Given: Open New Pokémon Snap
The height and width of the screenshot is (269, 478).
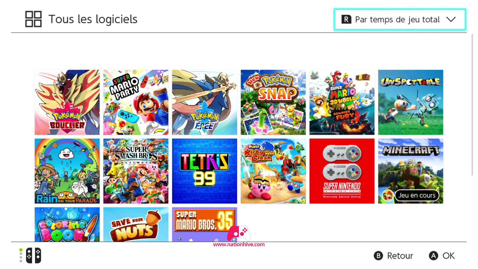Looking at the screenshot, I should [x=273, y=102].
